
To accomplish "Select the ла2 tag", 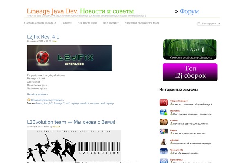I will 68,103.
